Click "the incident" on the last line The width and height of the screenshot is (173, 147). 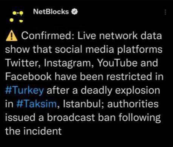(33, 131)
